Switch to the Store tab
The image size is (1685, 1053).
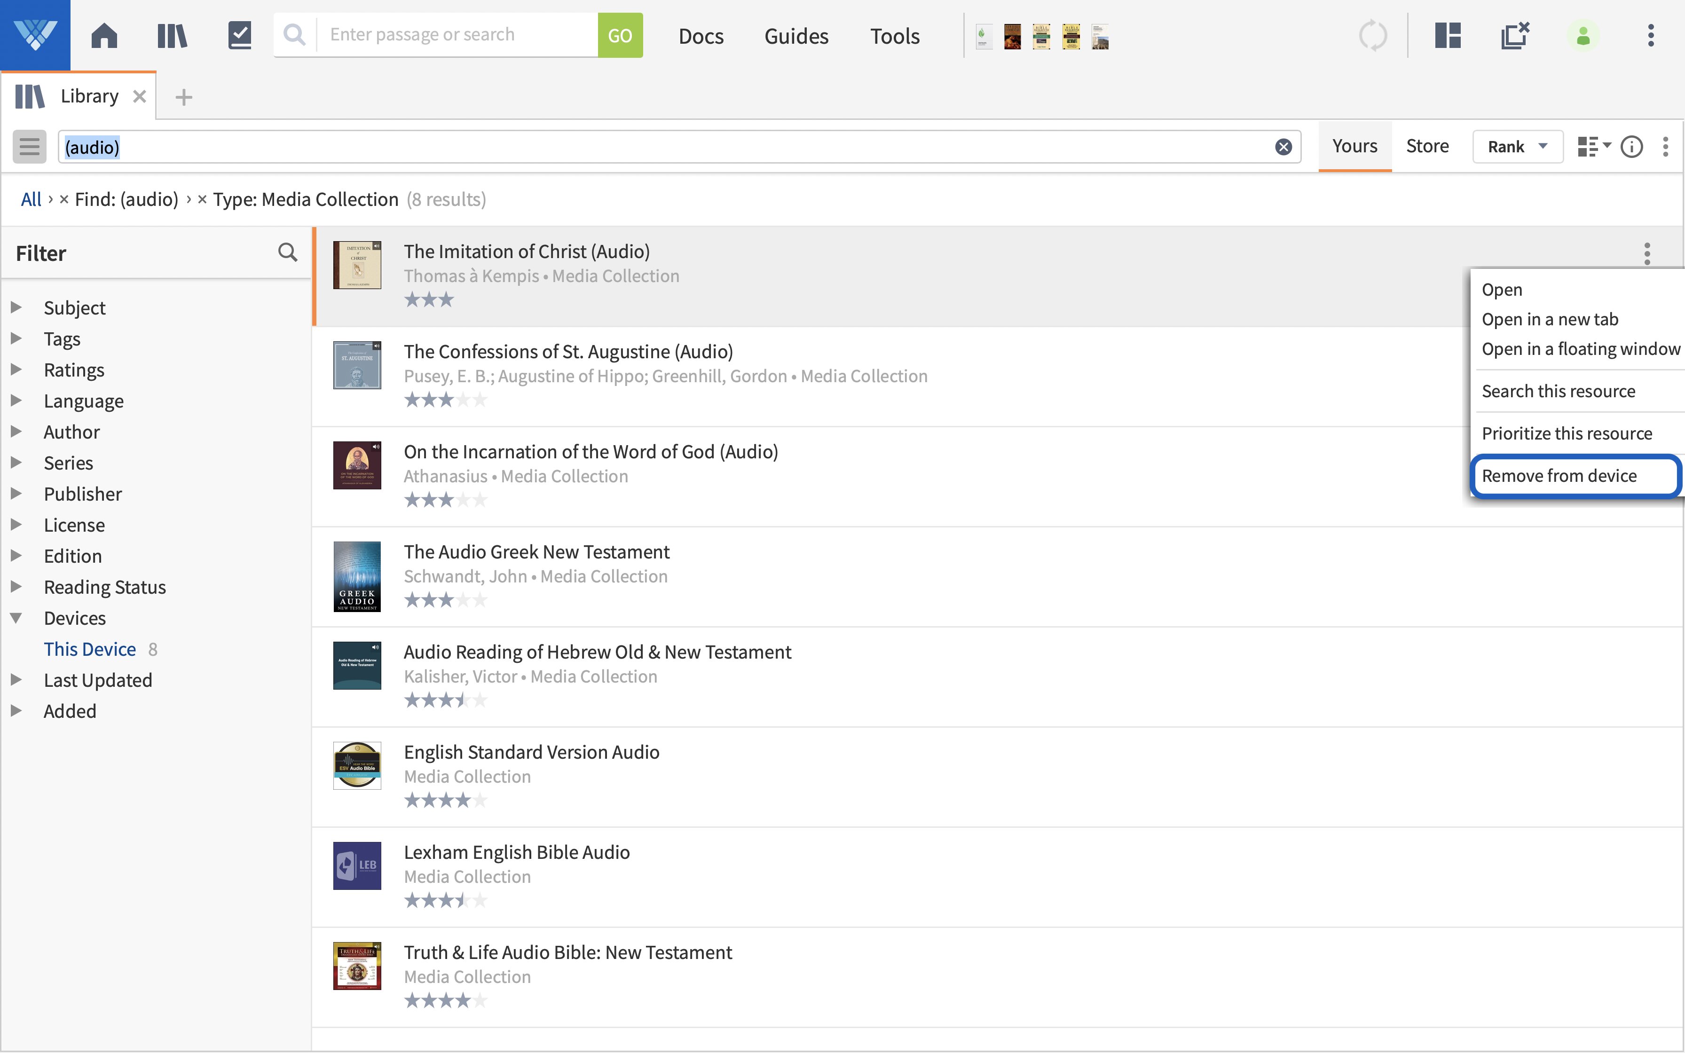[x=1427, y=146]
